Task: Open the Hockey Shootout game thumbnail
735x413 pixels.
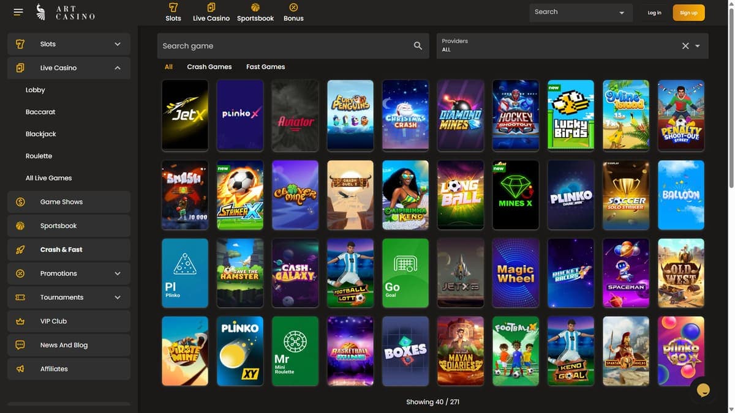Action: [x=516, y=115]
